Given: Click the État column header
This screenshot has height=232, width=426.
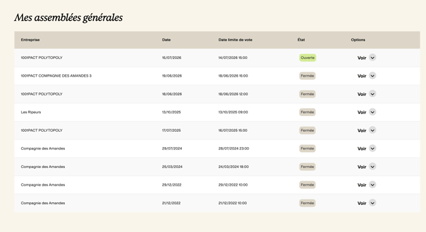Looking at the screenshot, I should pos(301,39).
